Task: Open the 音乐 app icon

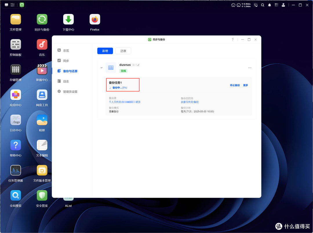Action: coord(42,45)
